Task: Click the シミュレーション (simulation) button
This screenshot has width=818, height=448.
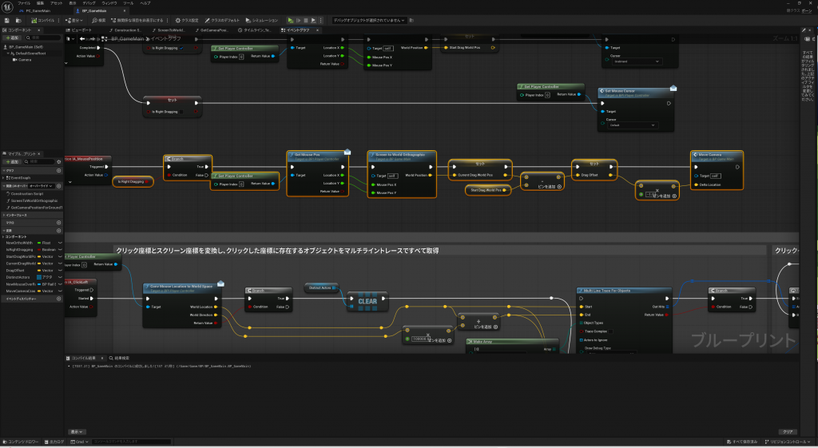Action: (x=262, y=20)
